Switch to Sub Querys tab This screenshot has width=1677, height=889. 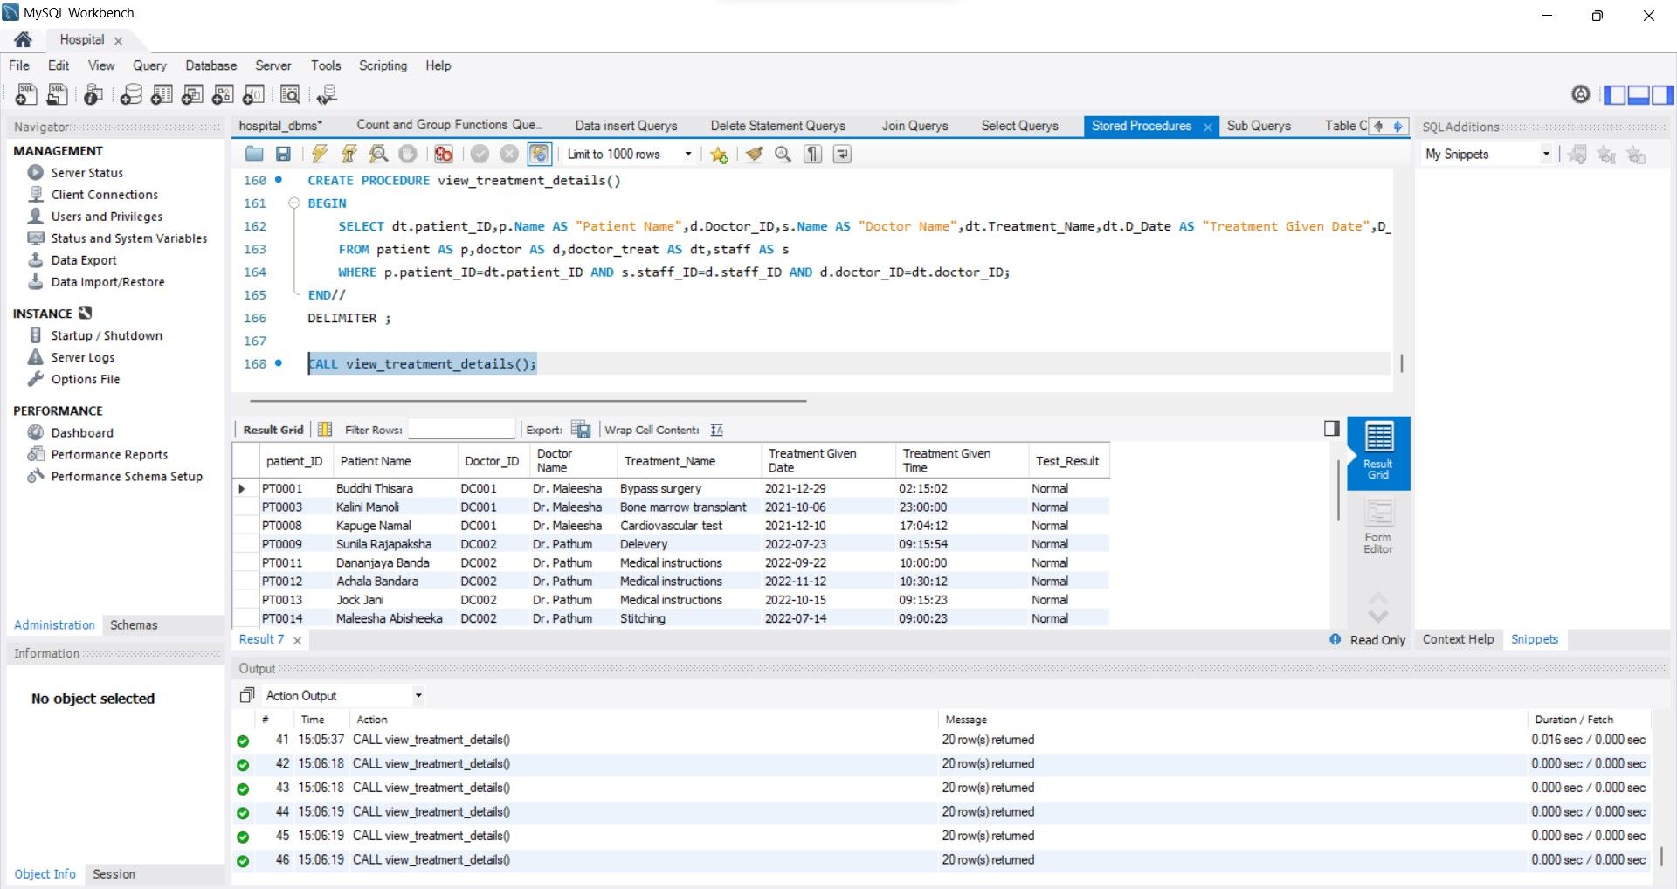1259,126
